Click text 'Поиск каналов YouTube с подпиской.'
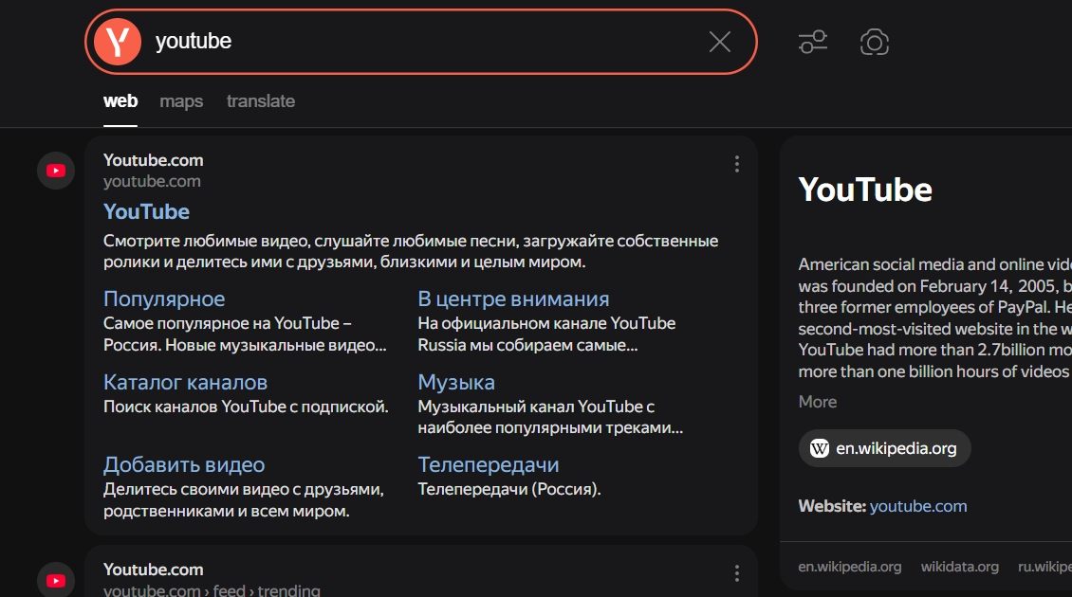The width and height of the screenshot is (1072, 597). tap(246, 407)
